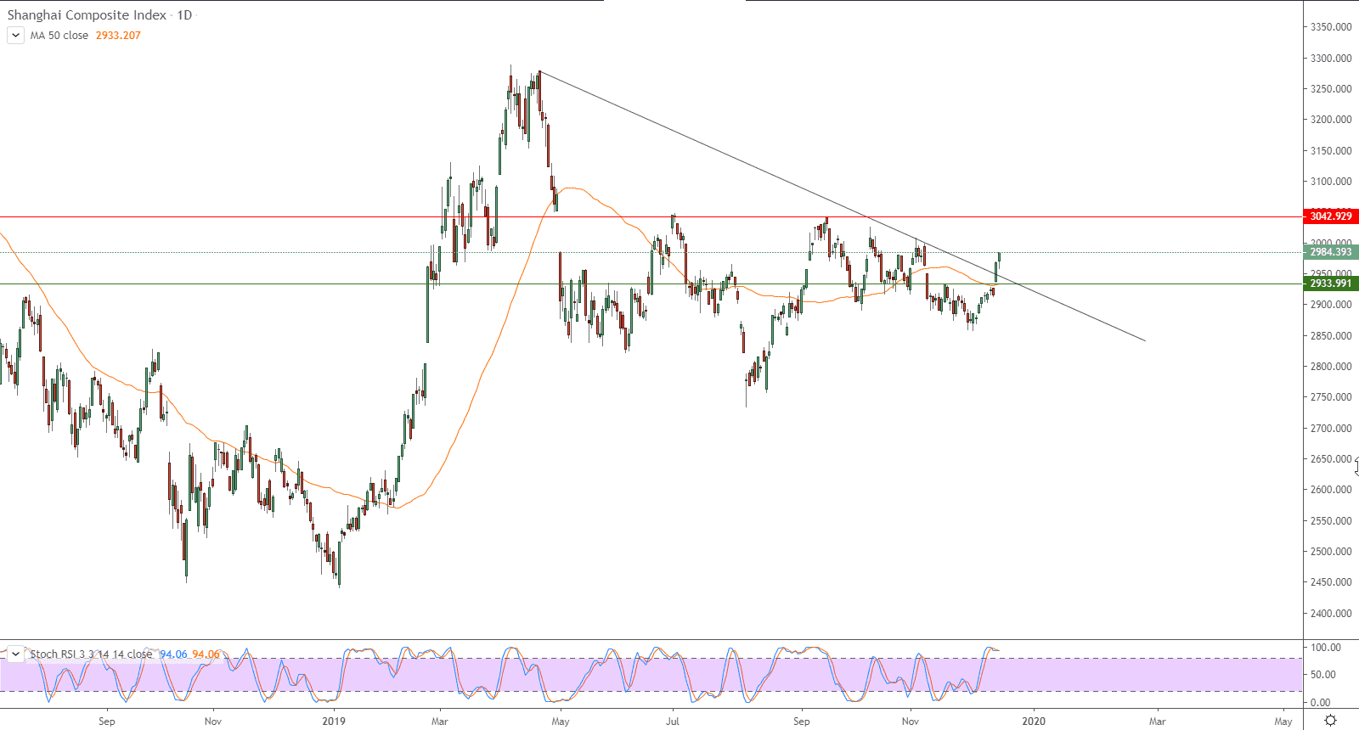
Task: Click the 3200.000 price axis tick
Action: pos(1331,120)
